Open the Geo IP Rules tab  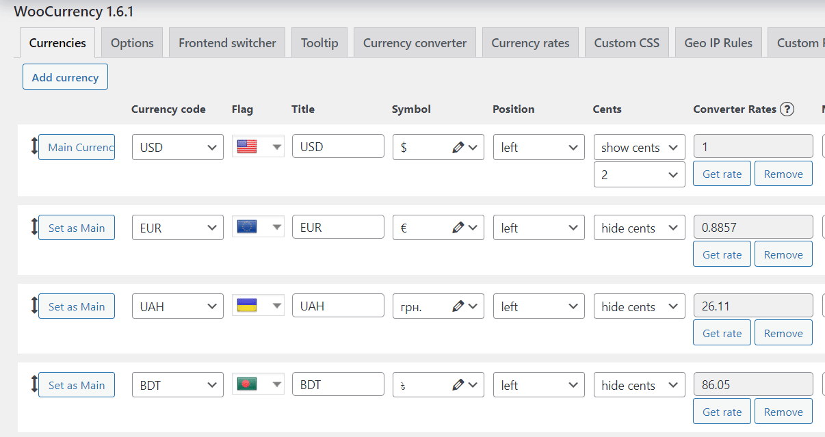[x=718, y=42]
